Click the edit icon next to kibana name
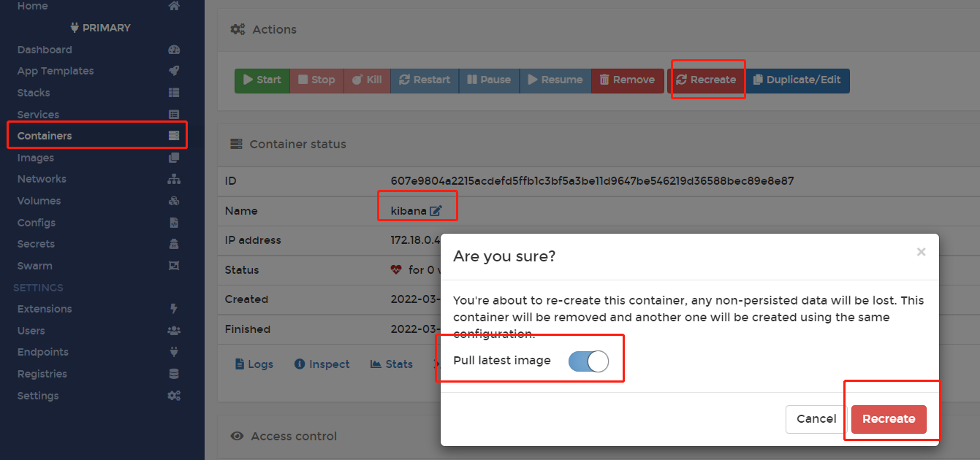This screenshot has height=460, width=980. pos(436,211)
